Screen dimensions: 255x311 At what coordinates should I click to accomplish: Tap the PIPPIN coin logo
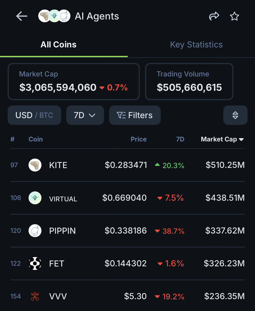[x=35, y=231]
